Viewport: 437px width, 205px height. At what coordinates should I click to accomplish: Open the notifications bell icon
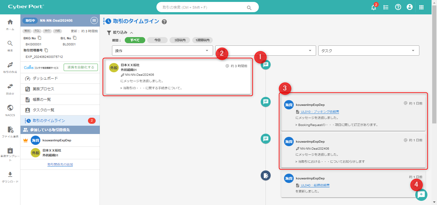click(x=374, y=7)
